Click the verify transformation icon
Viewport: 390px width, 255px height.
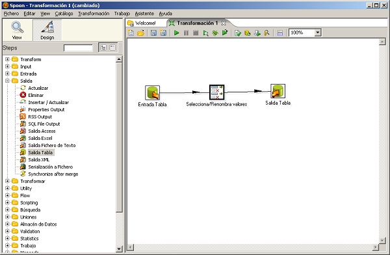(x=238, y=33)
